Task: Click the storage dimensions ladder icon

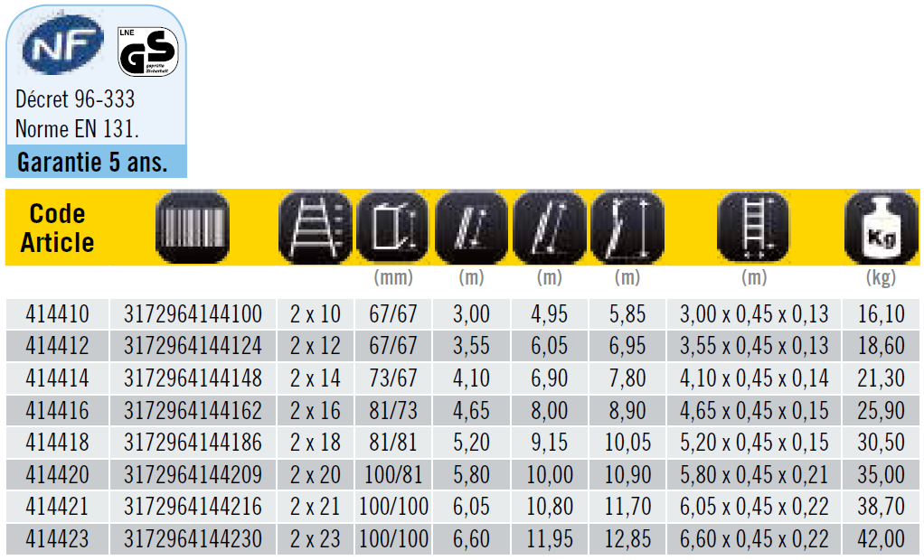Action: (x=754, y=228)
